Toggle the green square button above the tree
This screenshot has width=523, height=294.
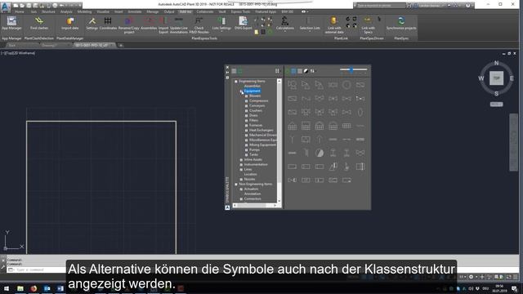tap(240, 71)
